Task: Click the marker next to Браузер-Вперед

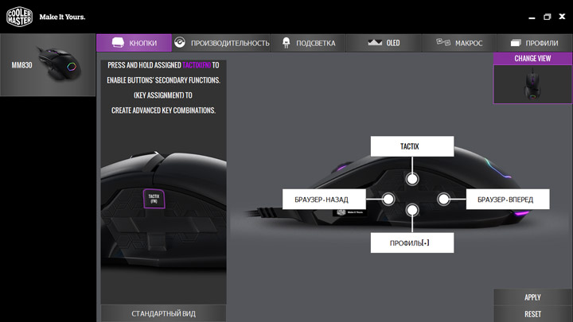Action: pyautogui.click(x=443, y=199)
